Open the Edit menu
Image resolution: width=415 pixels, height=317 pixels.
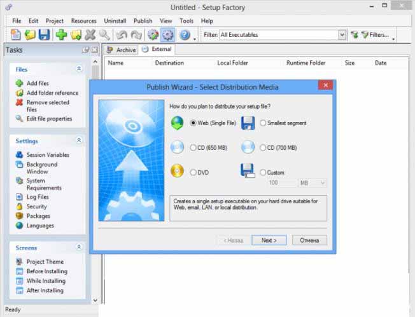tap(33, 21)
